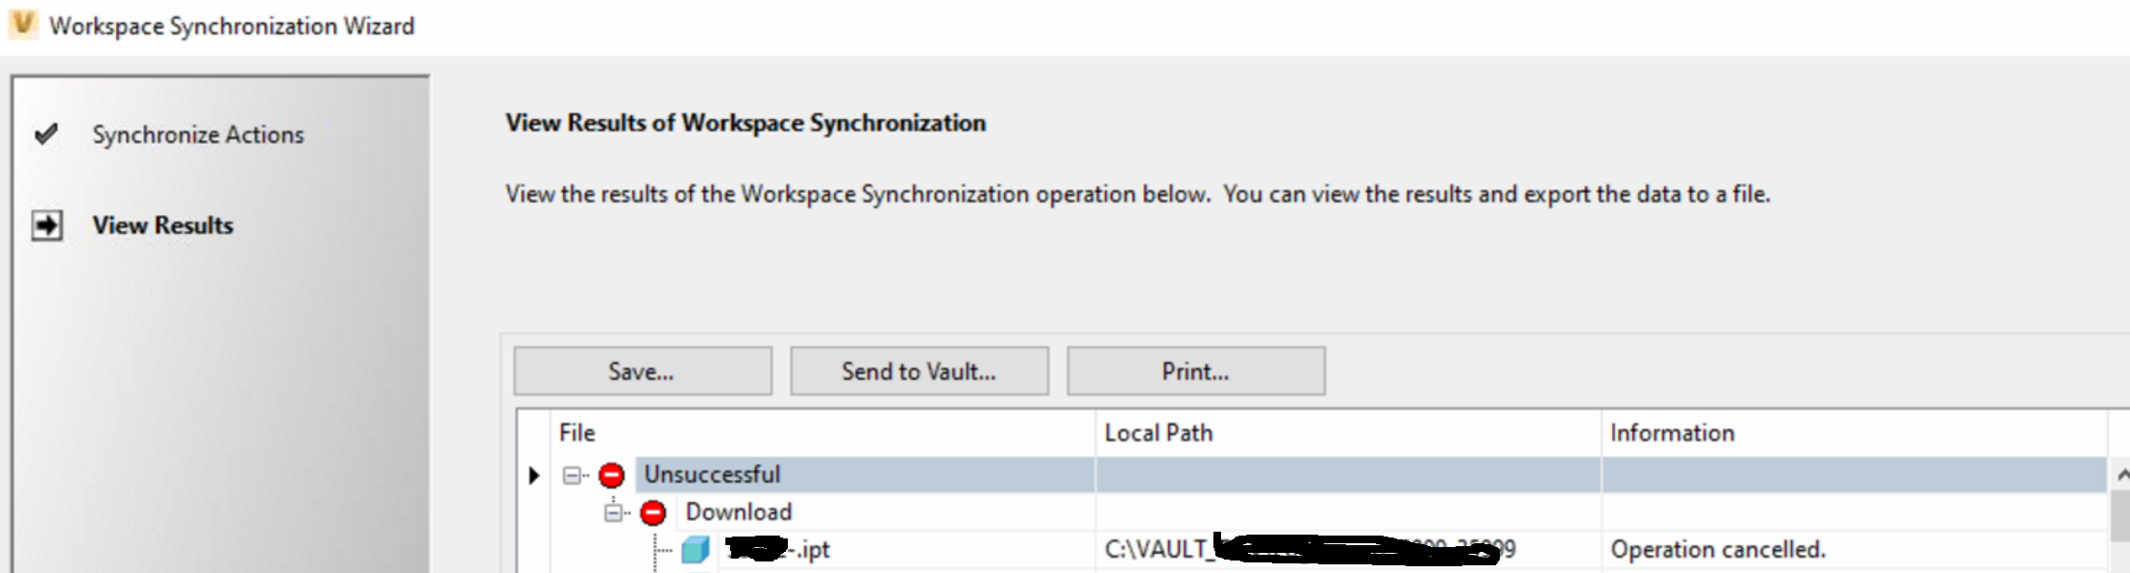Image resolution: width=2130 pixels, height=573 pixels.
Task: Click the File column header
Action: [x=577, y=433]
